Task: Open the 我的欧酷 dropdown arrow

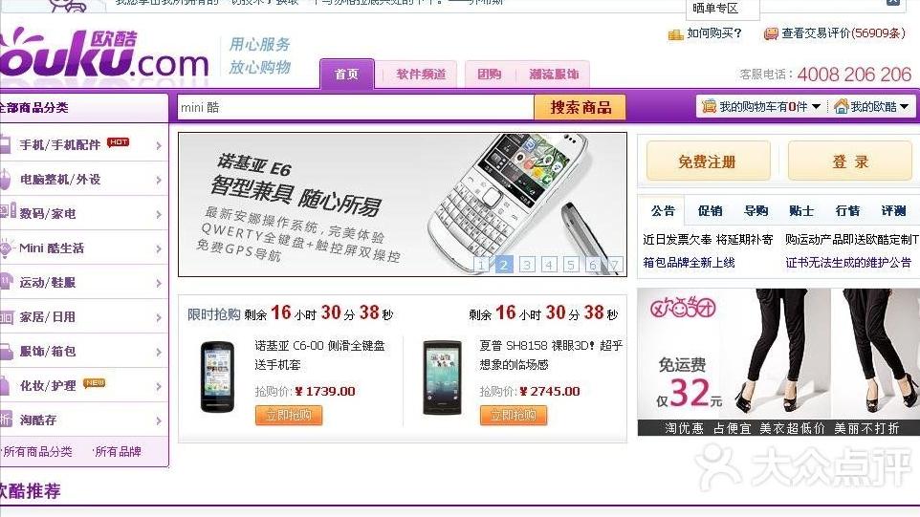Action: coord(904,107)
